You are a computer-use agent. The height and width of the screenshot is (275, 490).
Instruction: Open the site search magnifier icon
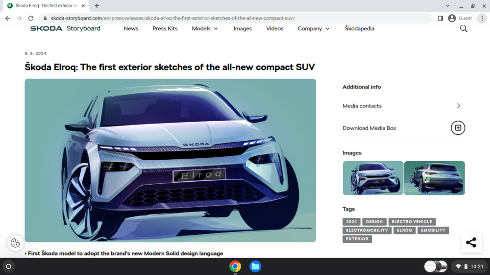coord(464,29)
